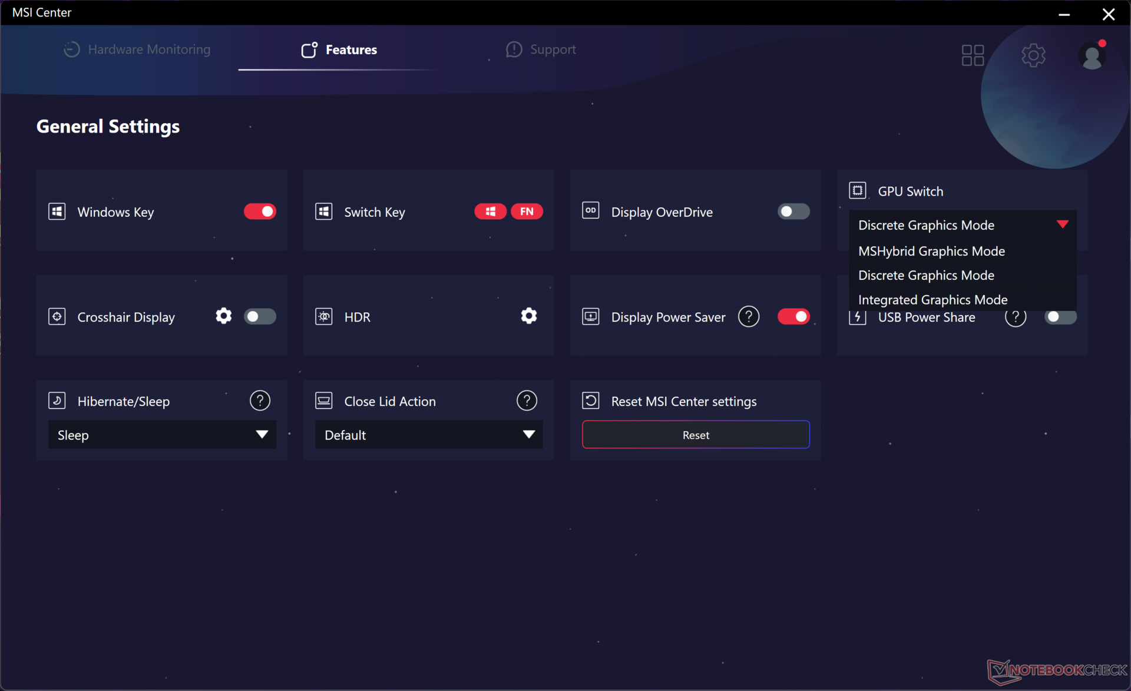Enable Display OverDrive toggle
The image size is (1131, 691).
pyautogui.click(x=793, y=211)
